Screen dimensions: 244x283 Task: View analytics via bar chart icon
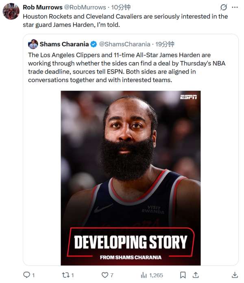click(x=144, y=275)
